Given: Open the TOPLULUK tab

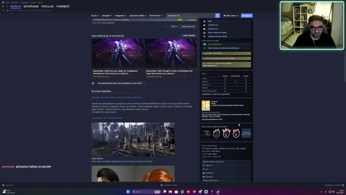Looking at the screenshot, I should click(47, 6).
